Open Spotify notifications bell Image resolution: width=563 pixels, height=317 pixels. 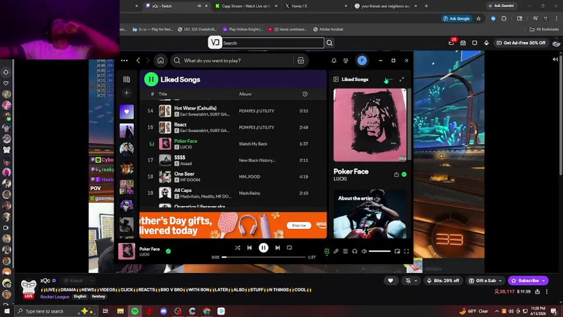pyautogui.click(x=334, y=60)
